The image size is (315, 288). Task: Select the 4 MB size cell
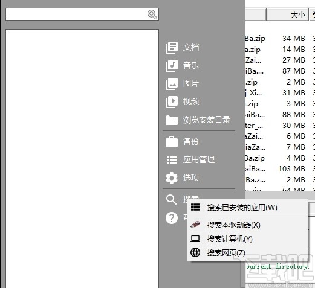coord(296,158)
